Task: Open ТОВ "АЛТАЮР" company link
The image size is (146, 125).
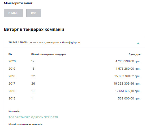Action: (x=33, y=117)
